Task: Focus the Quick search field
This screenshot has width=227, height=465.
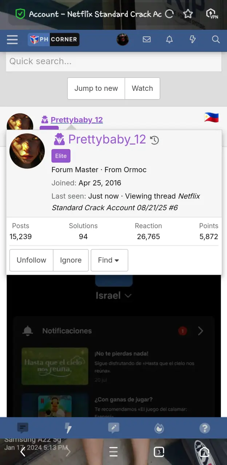Action: [x=113, y=61]
